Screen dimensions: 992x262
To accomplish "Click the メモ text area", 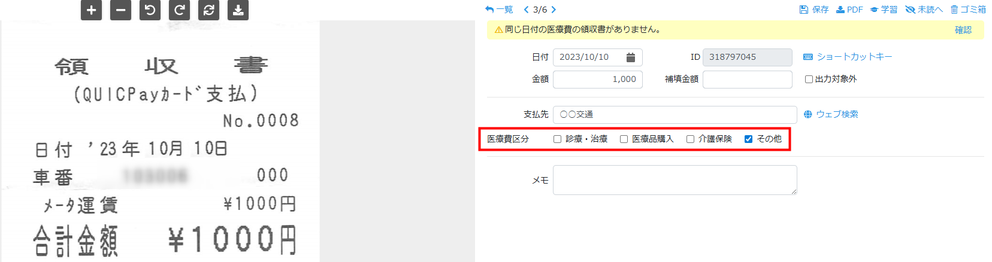I will [675, 180].
